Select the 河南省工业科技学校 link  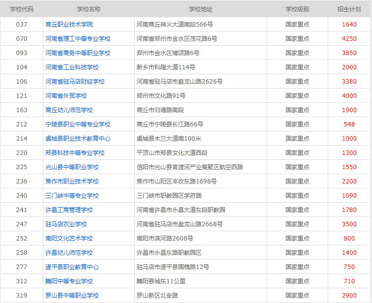pyautogui.click(x=72, y=67)
